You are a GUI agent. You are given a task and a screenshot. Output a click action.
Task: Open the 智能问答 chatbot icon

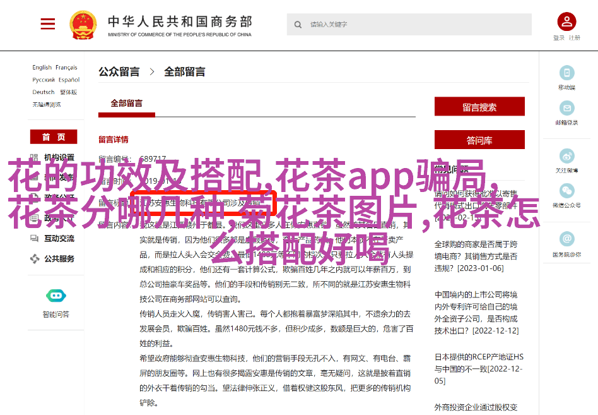pyautogui.click(x=56, y=296)
